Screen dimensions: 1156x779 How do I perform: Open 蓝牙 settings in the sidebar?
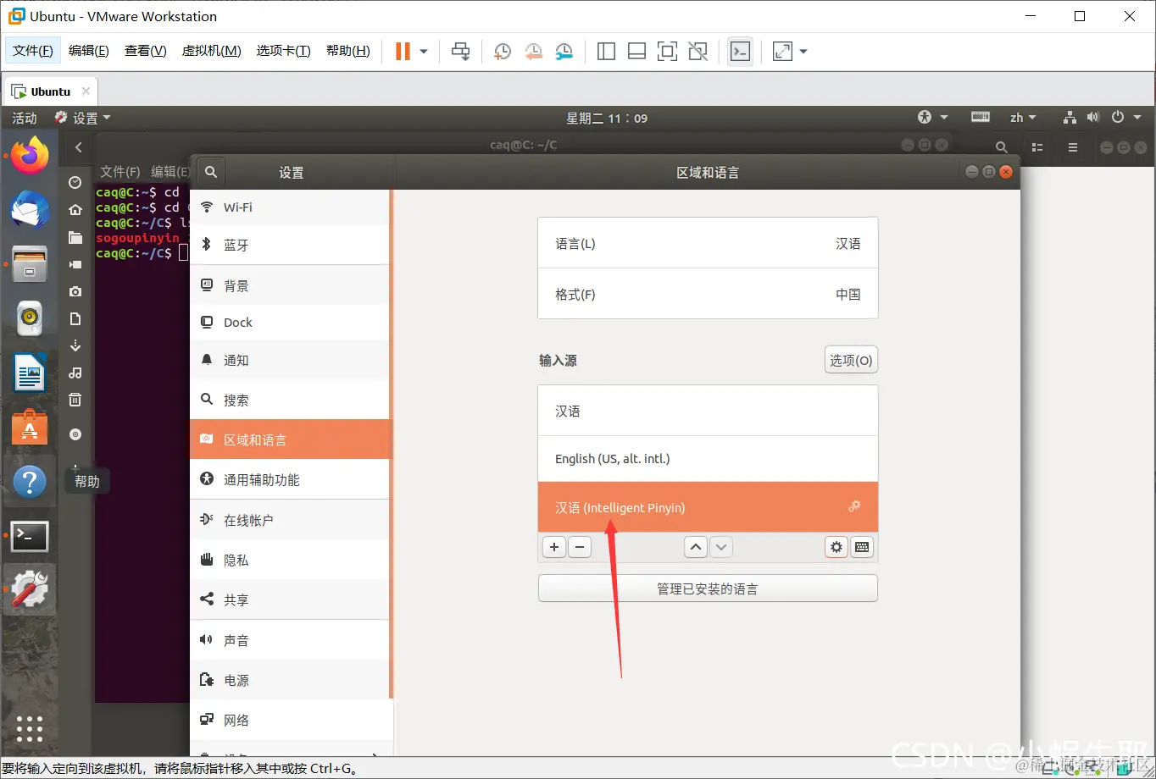pos(245,245)
